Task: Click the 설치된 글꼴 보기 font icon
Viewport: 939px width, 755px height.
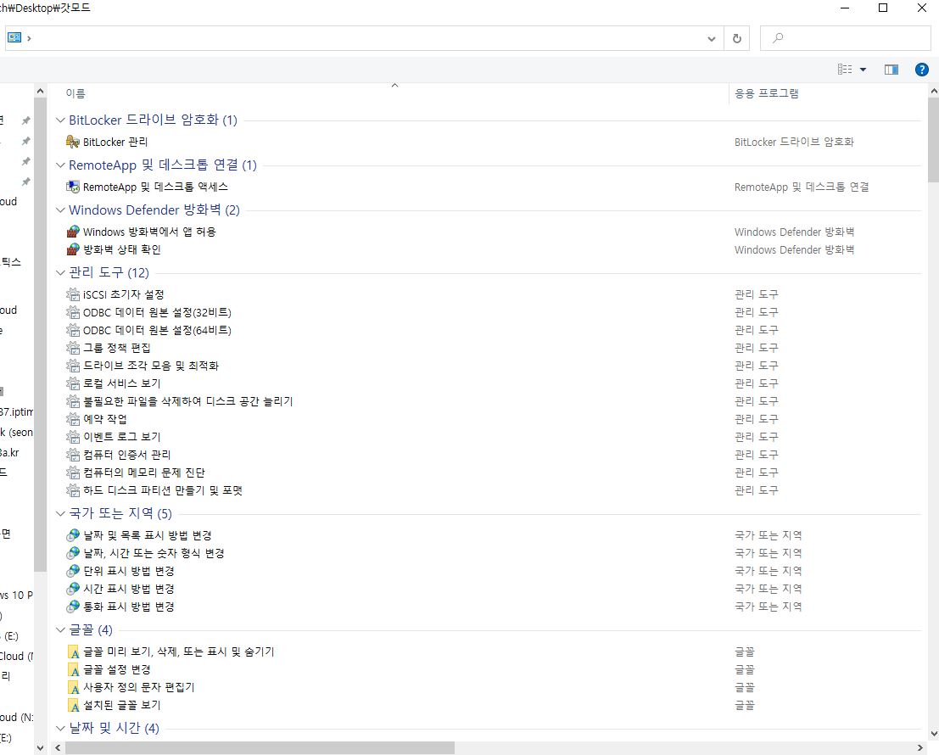Action: 73,705
